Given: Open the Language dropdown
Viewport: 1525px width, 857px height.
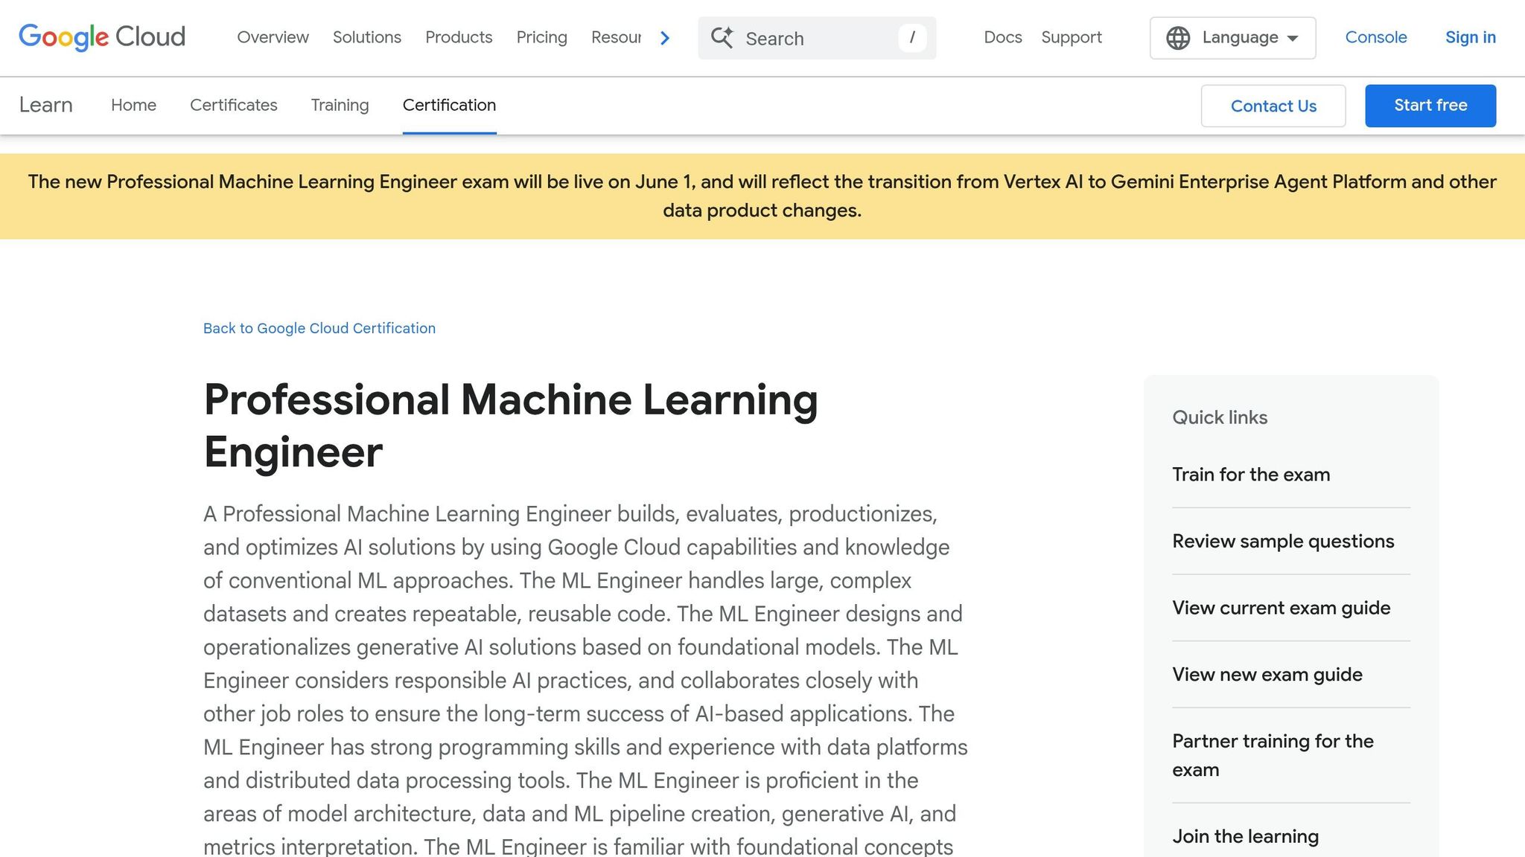Looking at the screenshot, I should coord(1232,38).
